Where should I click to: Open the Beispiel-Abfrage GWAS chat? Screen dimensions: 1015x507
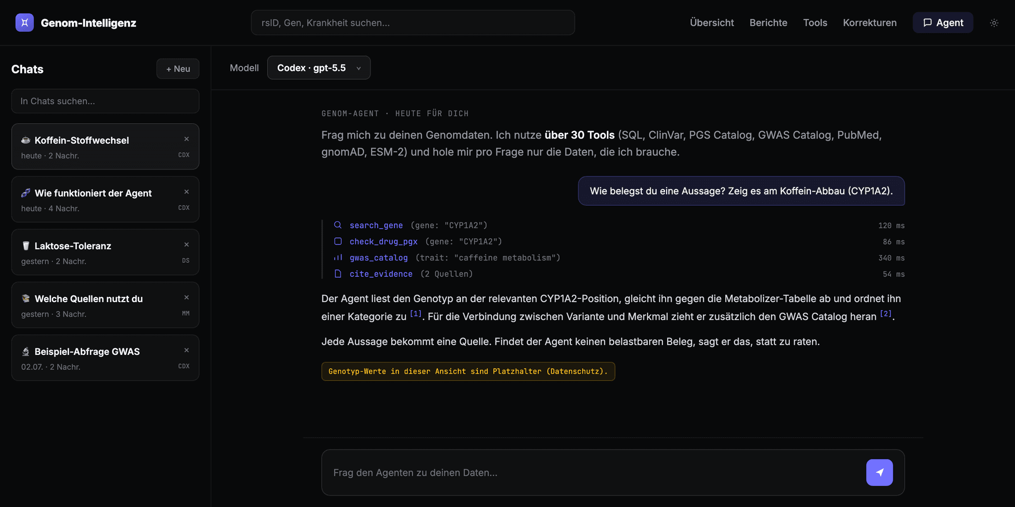click(105, 358)
